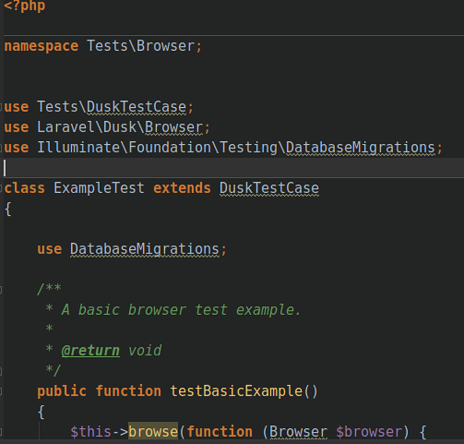Click the $browser variable in the closure

[371, 432]
